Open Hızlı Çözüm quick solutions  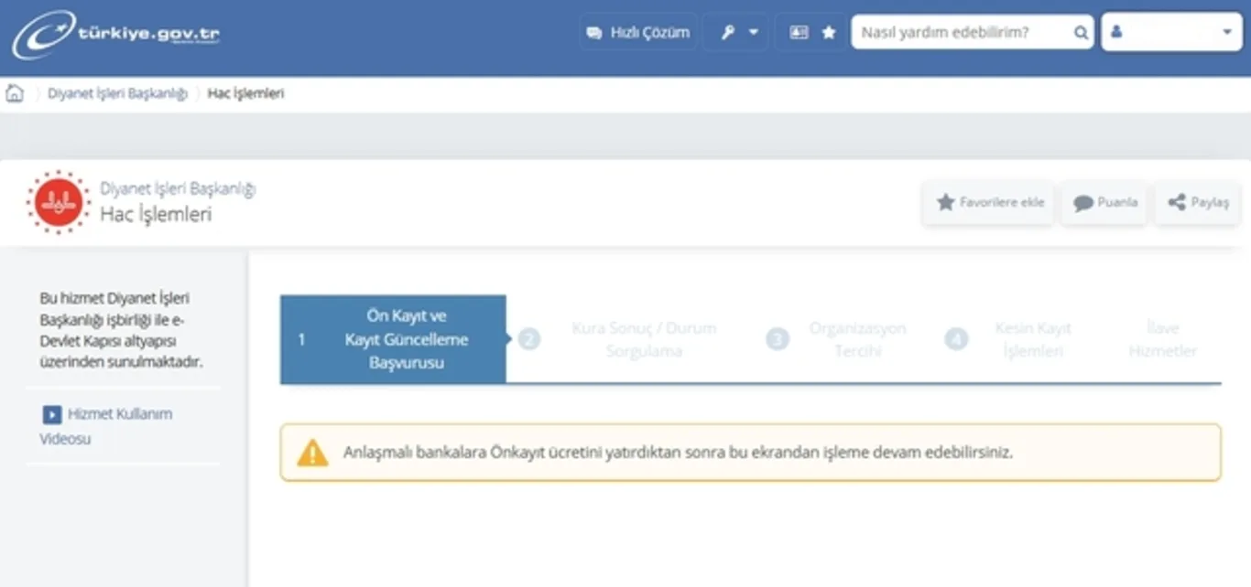638,32
